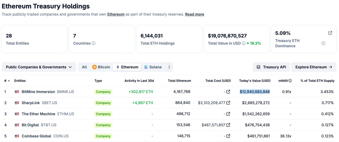The width and height of the screenshot is (339, 142).
Task: Click the Total Value in USD info icon
Action: (244, 43)
